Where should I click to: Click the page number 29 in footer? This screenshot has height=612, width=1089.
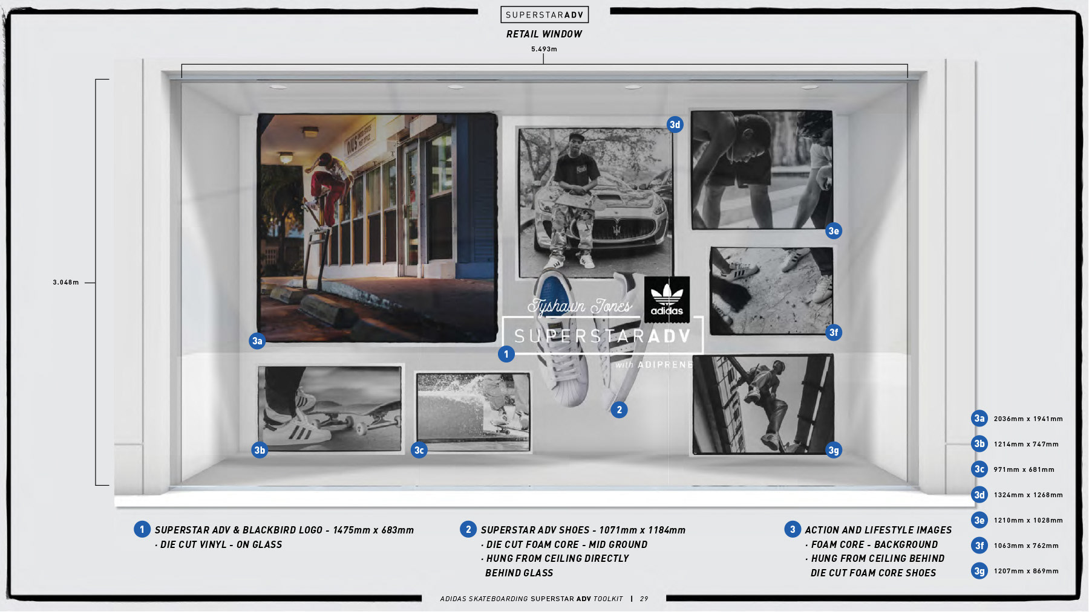(644, 599)
